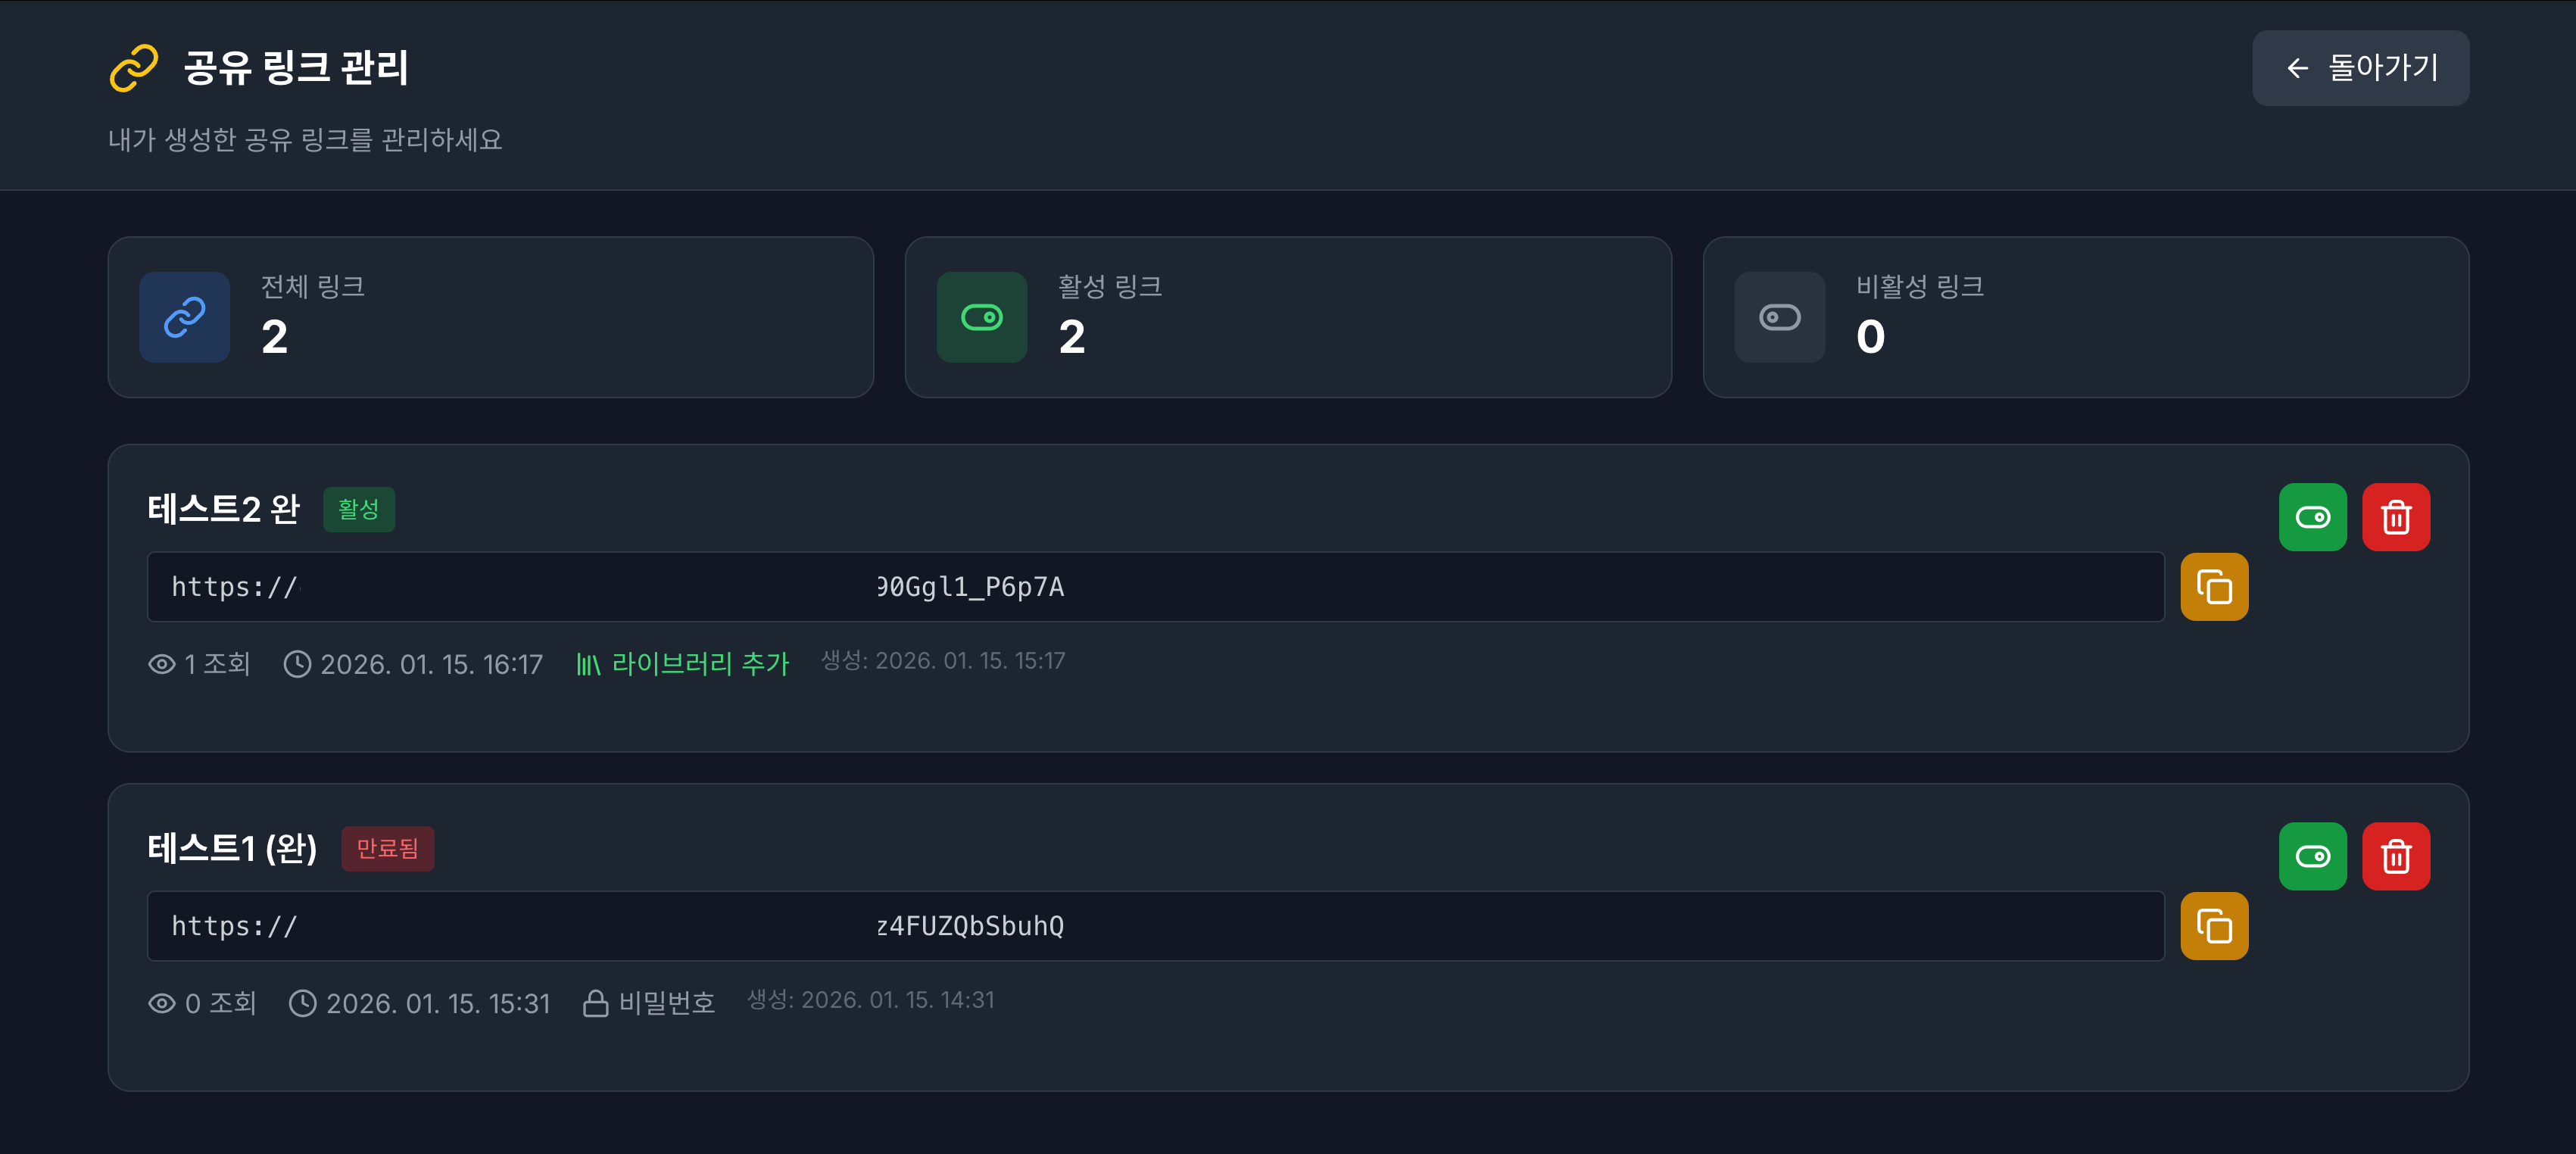
Task: Click the clock icon beside 2026. 01. 15. 15:31
Action: tap(302, 1003)
